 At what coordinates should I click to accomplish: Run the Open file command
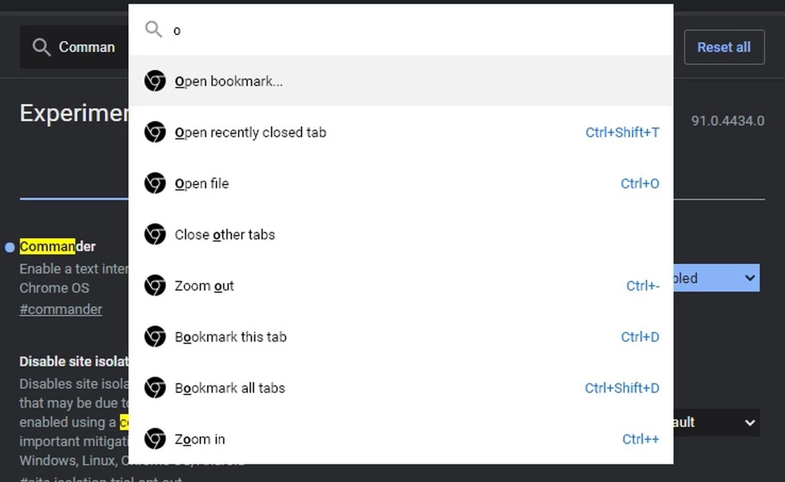(201, 184)
